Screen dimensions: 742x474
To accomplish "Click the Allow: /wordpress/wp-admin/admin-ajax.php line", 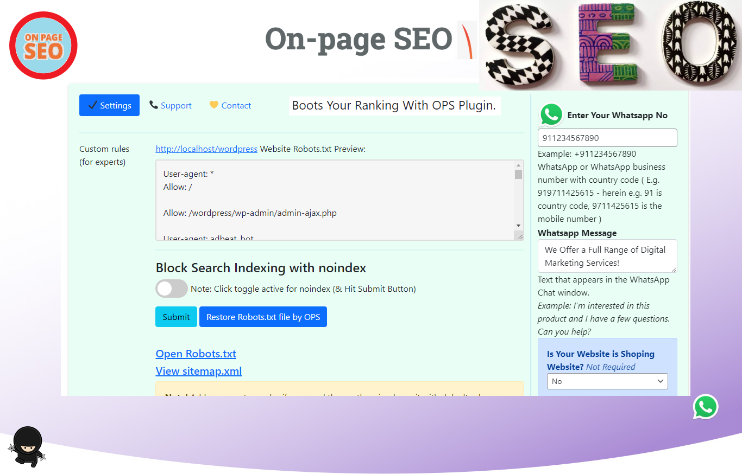I will (250, 213).
